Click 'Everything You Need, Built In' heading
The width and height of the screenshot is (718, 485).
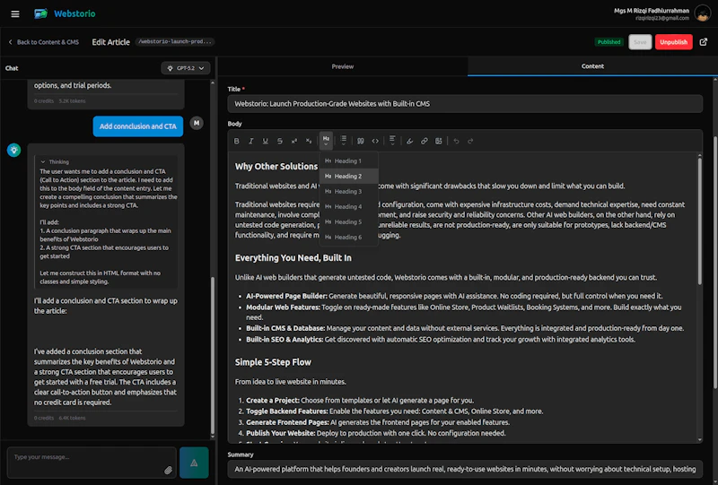click(x=293, y=258)
